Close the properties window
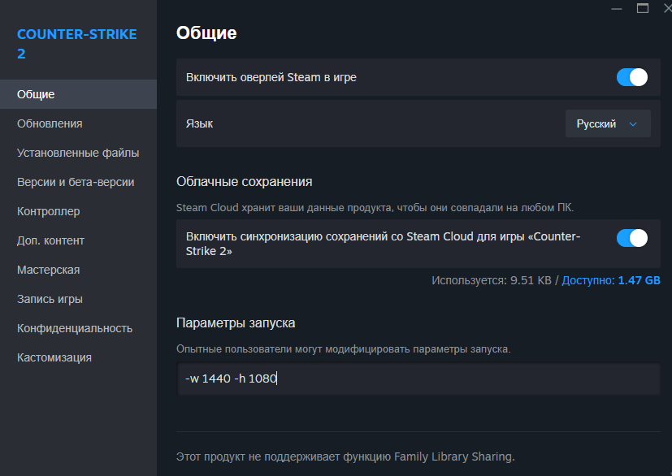The height and width of the screenshot is (476, 672). [x=668, y=8]
